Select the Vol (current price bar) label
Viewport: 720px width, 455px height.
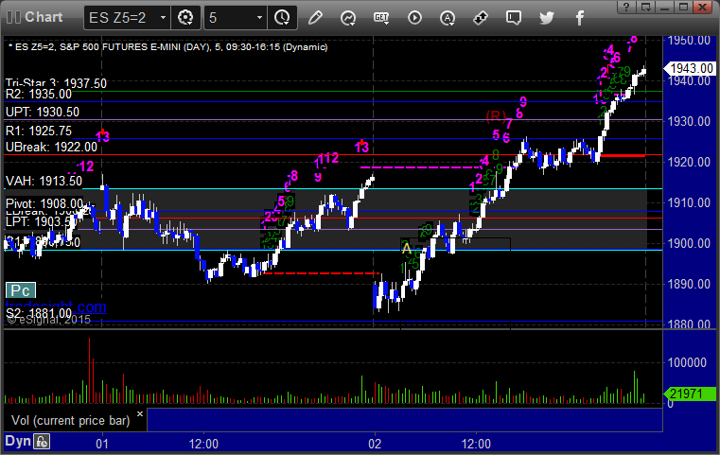coord(71,420)
